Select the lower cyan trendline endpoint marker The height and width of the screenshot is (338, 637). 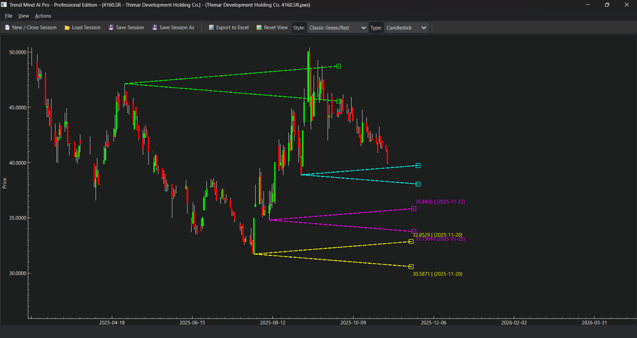tap(418, 184)
